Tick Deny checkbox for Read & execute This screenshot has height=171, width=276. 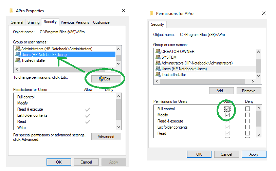click(x=247, y=121)
